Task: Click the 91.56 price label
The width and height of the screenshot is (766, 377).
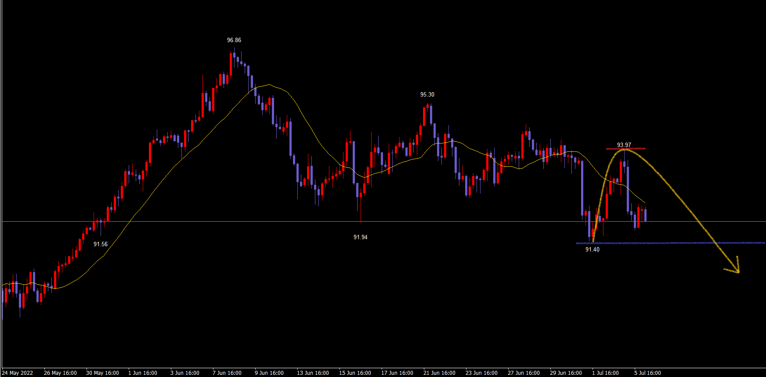Action: coord(100,244)
